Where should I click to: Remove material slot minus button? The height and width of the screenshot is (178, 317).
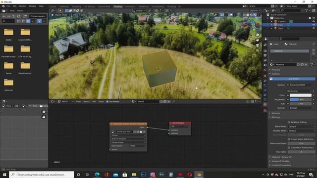(x=314, y=54)
